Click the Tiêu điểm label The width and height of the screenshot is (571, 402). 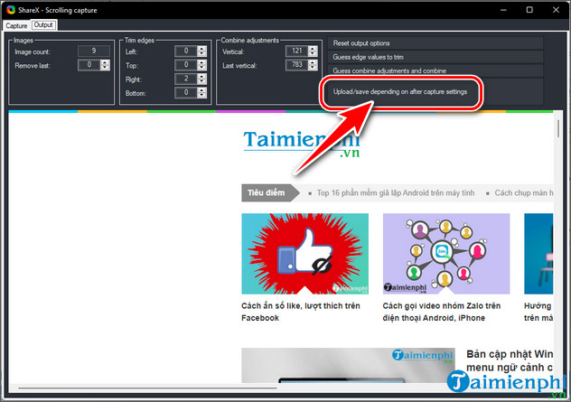coord(267,193)
